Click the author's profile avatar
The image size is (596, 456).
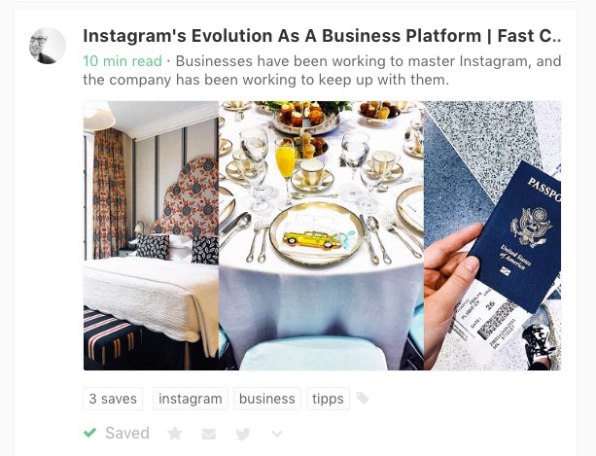(x=48, y=45)
